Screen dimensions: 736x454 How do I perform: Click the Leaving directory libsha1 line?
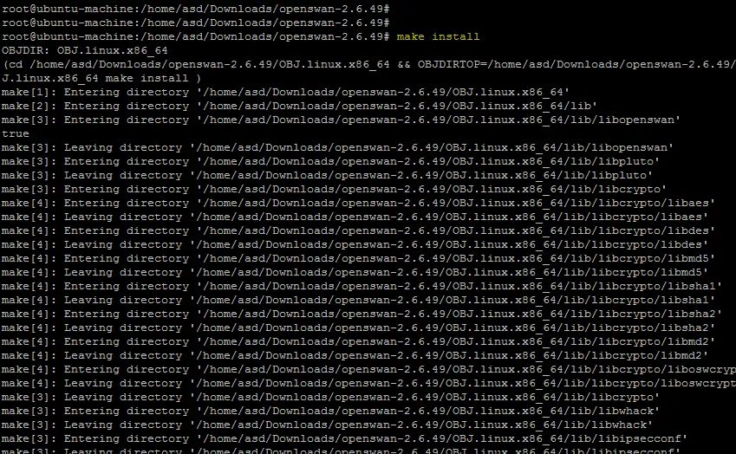(x=358, y=300)
